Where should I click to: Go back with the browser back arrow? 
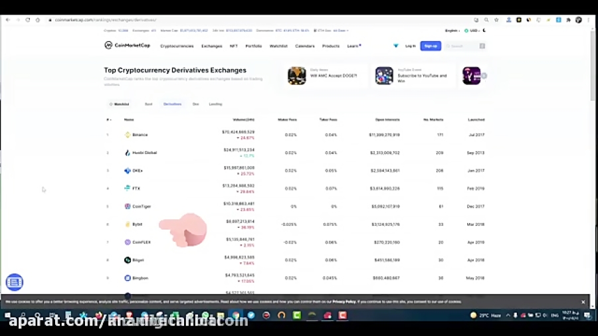(x=8, y=20)
